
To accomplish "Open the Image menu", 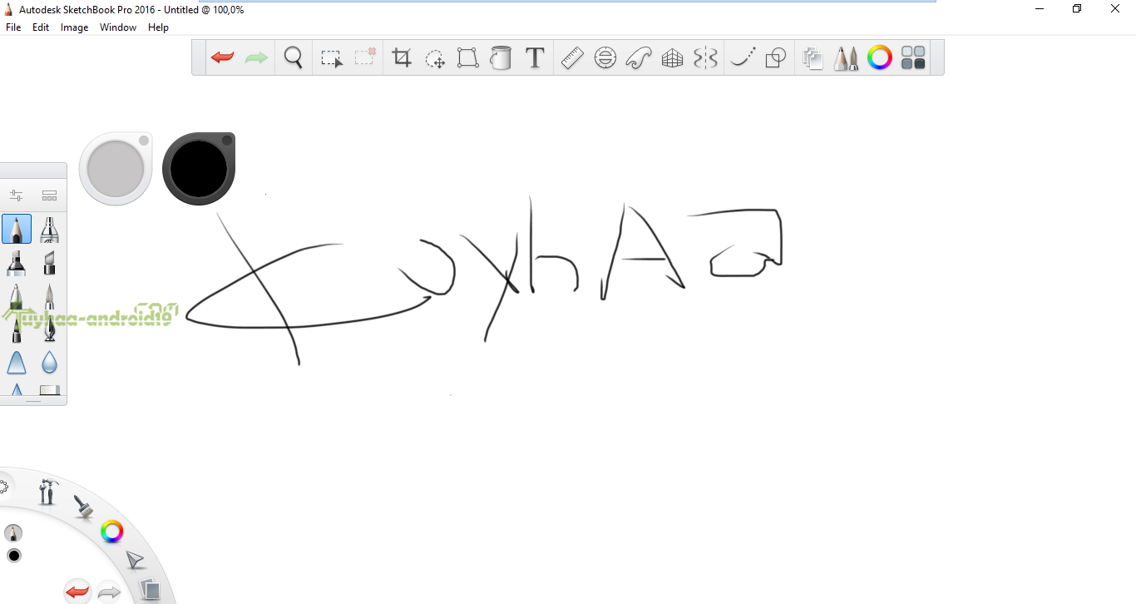I will 74,27.
